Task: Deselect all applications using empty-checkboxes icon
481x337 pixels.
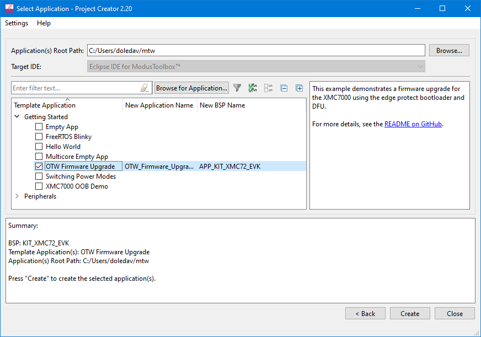Action: tap(268, 88)
